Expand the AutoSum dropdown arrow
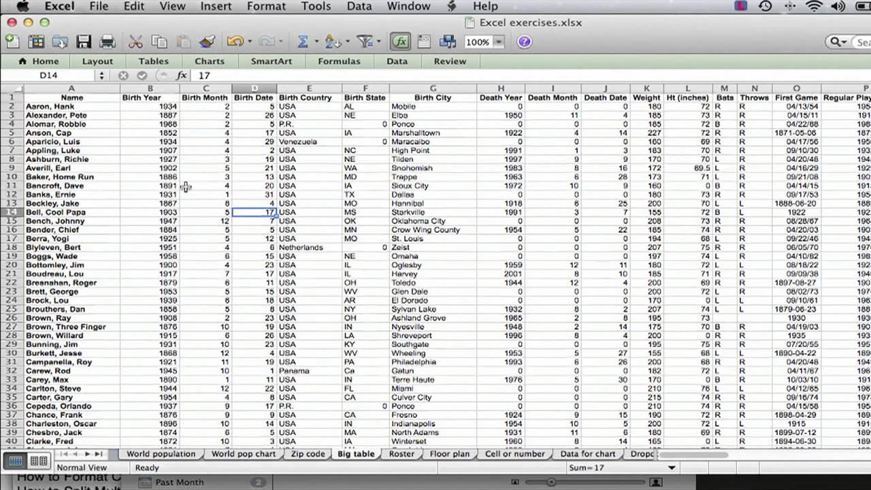Viewport: 871px width, 490px height. (x=316, y=42)
